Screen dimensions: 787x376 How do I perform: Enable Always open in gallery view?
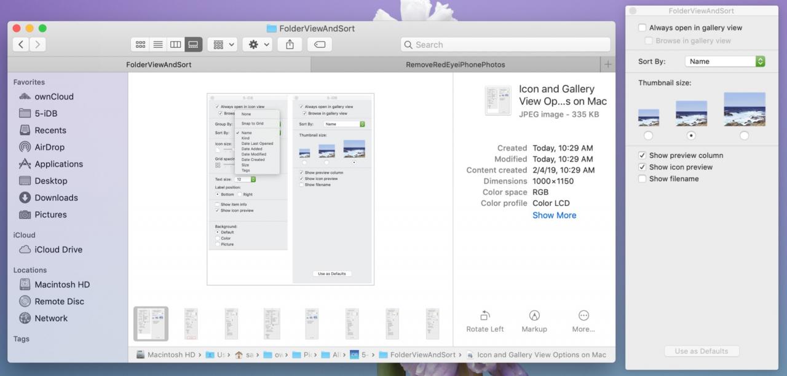[x=642, y=28]
